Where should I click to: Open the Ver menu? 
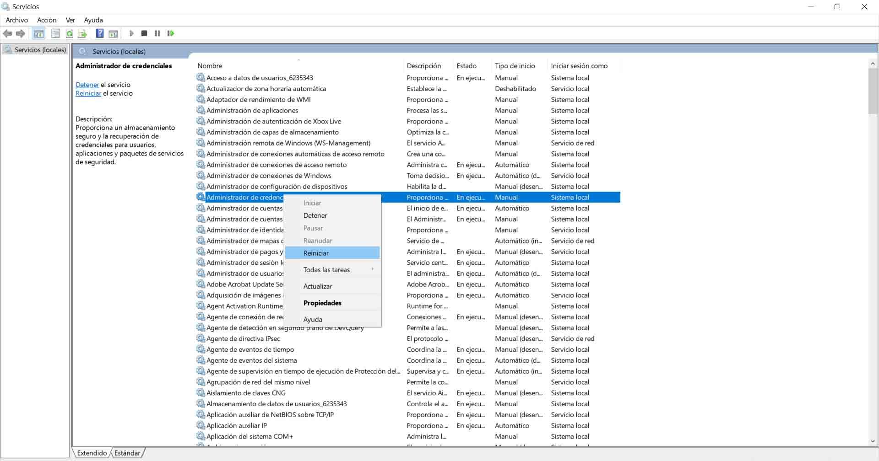tap(71, 20)
